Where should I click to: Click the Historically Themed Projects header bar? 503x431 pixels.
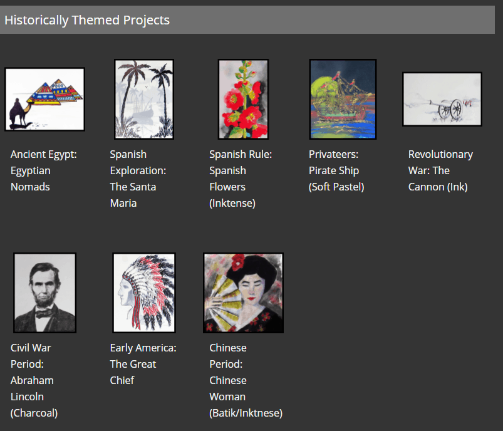247,20
